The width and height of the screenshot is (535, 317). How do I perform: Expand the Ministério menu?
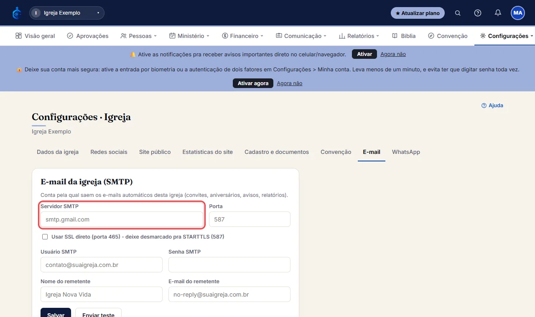pyautogui.click(x=189, y=36)
